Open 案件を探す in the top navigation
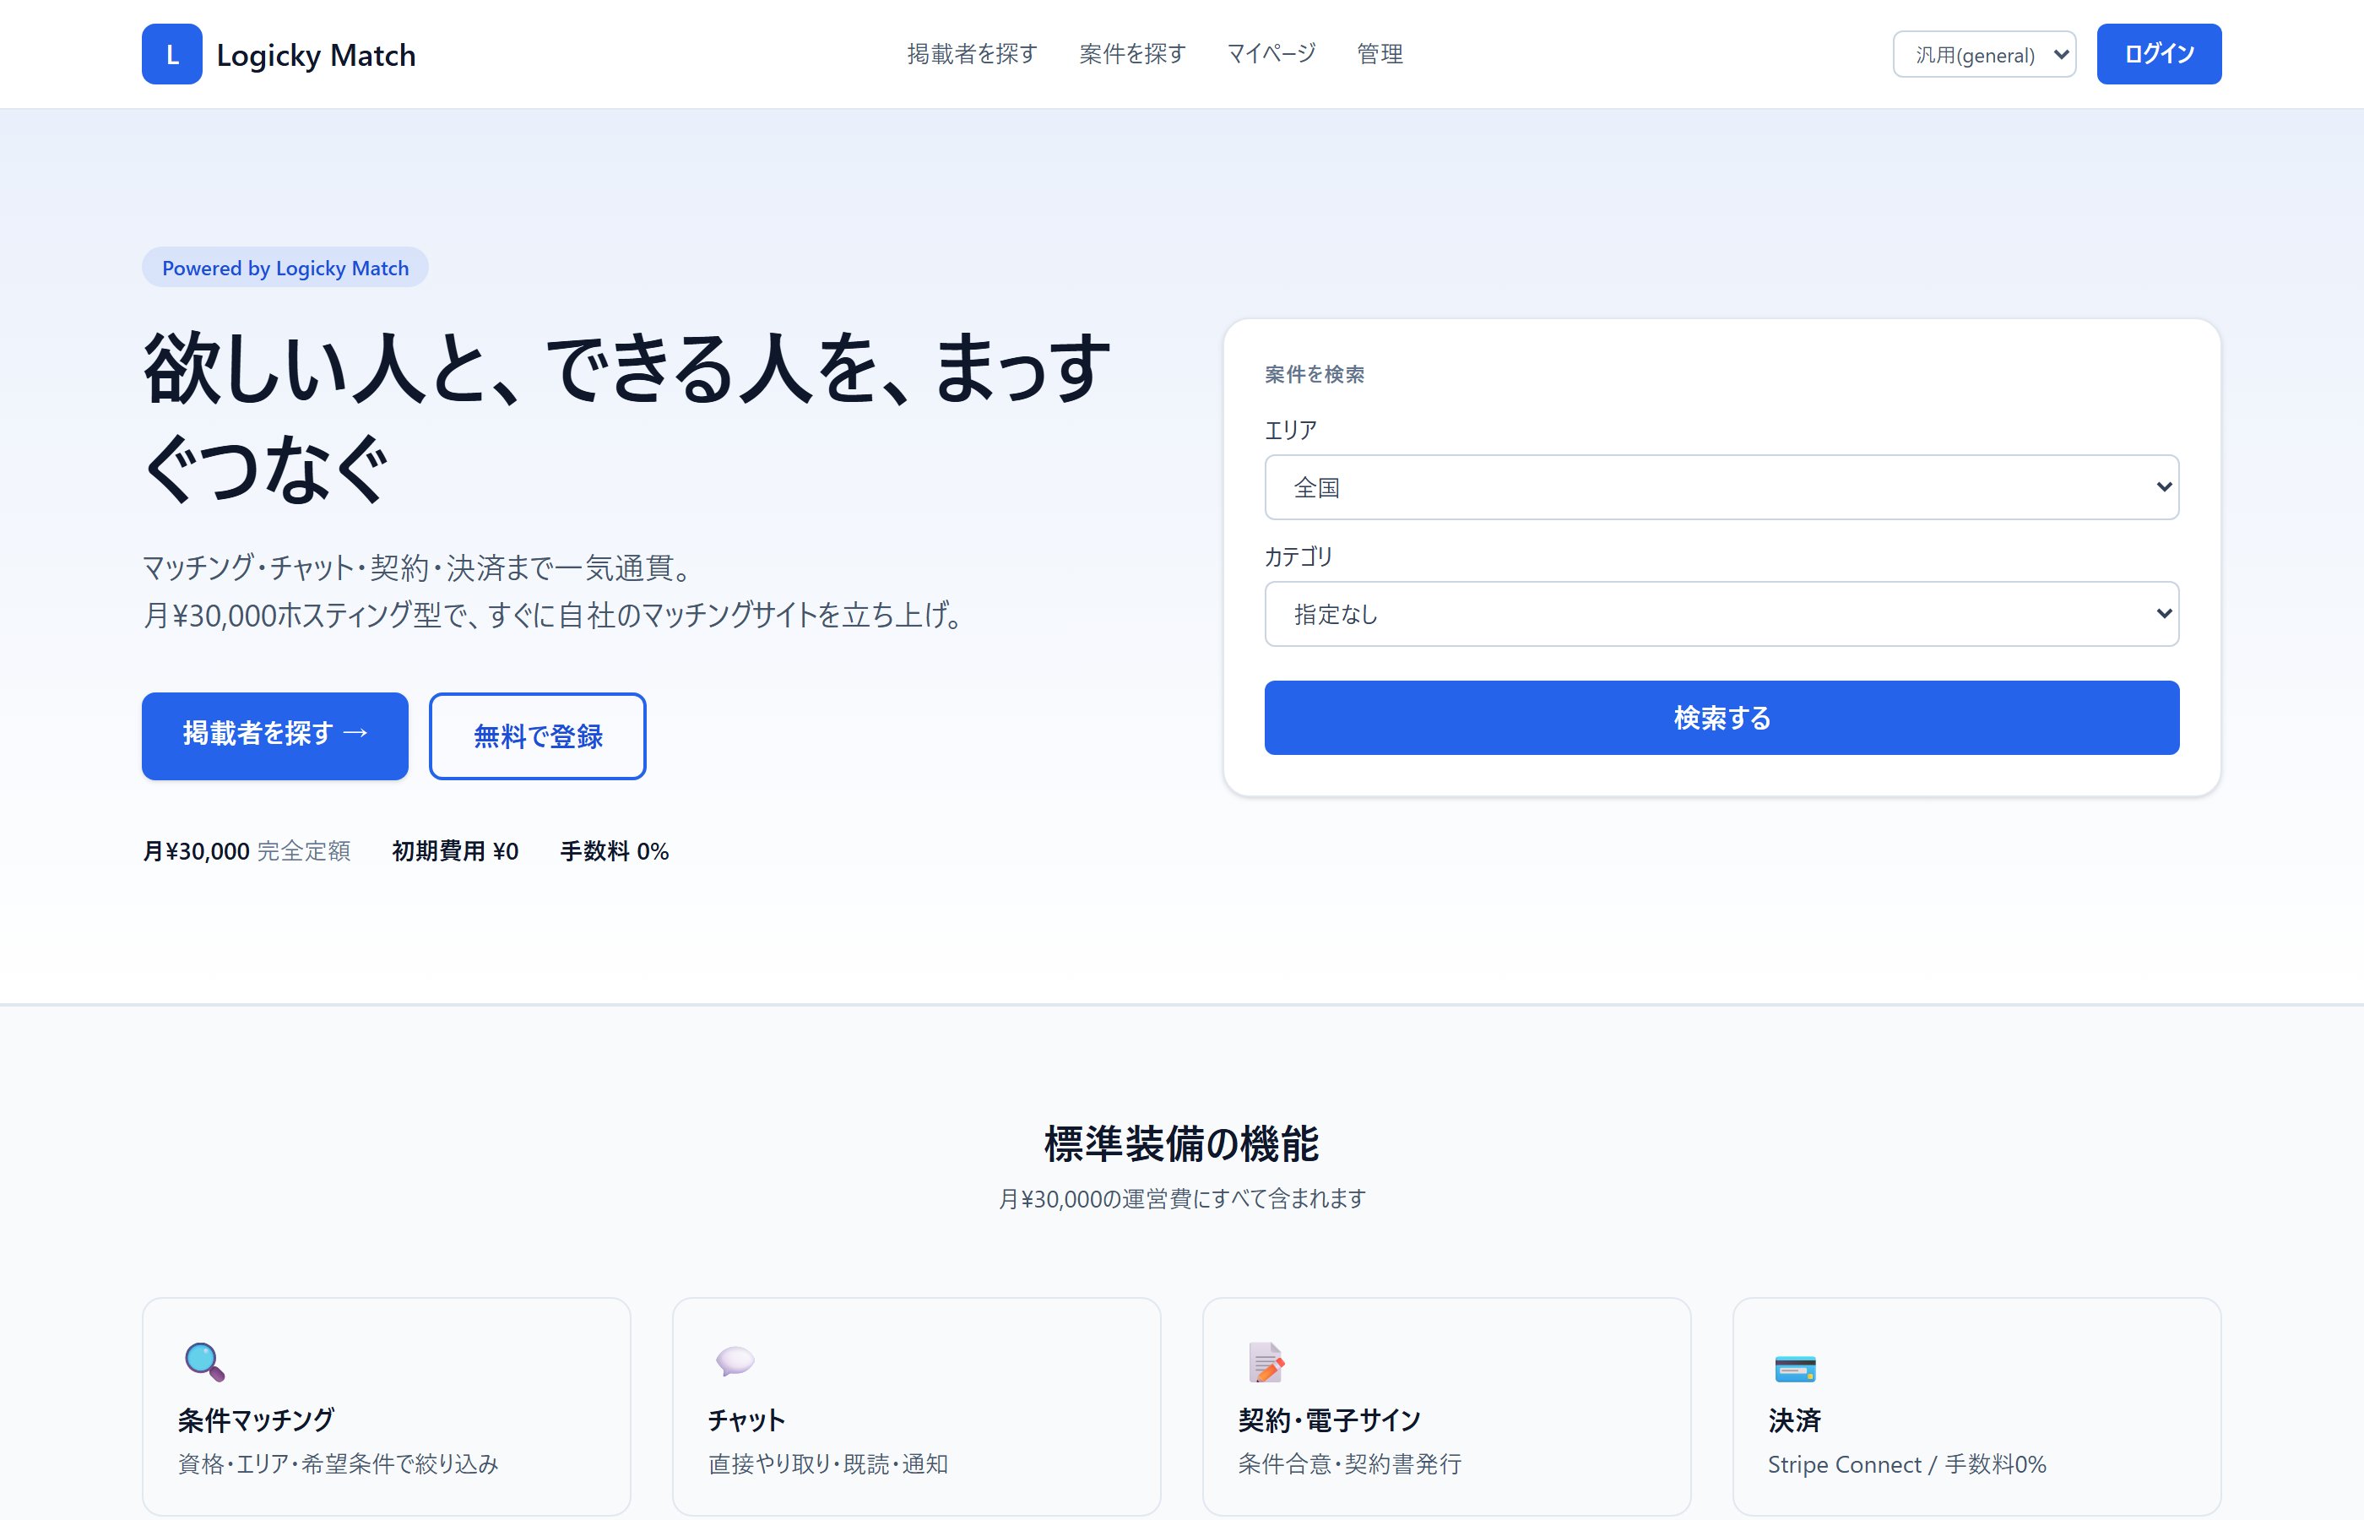The width and height of the screenshot is (2364, 1520). pos(1131,54)
